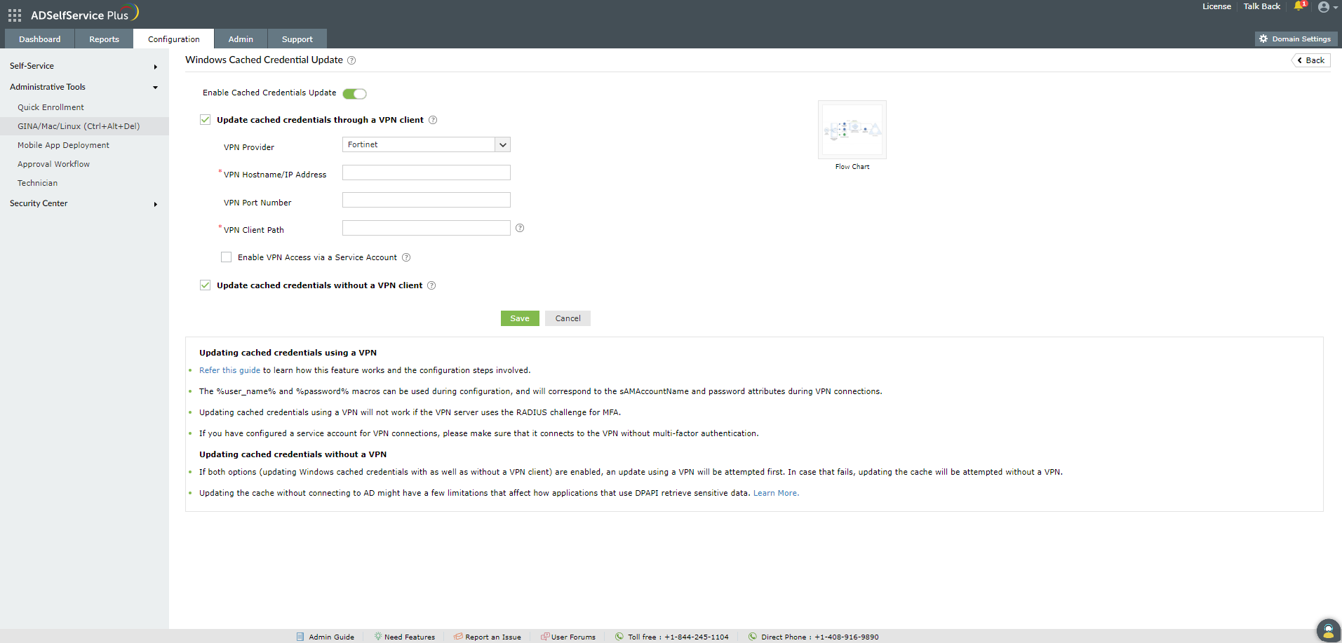The image size is (1342, 643).
Task: Click help icon for update without VPN client
Action: [x=431, y=285]
